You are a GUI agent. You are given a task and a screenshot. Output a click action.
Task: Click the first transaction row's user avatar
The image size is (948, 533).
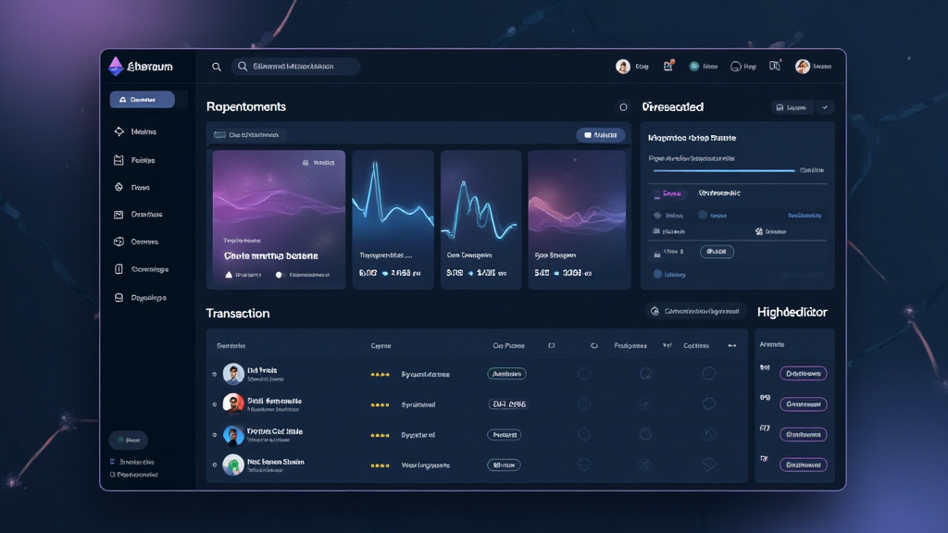[233, 374]
